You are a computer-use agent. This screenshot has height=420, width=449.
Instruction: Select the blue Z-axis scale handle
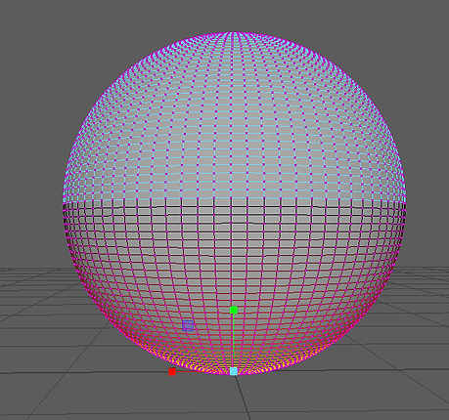tap(188, 325)
